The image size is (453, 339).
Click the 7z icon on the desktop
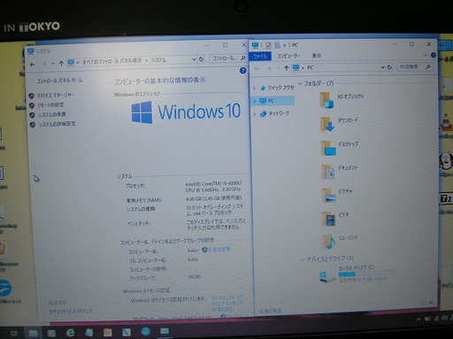(446, 198)
